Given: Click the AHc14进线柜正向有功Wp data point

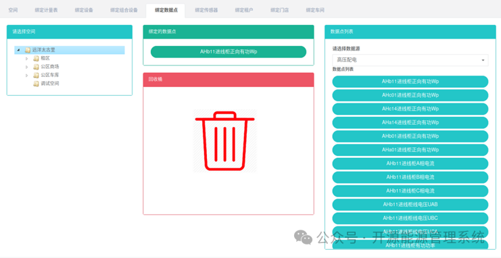Looking at the screenshot, I should [x=410, y=109].
